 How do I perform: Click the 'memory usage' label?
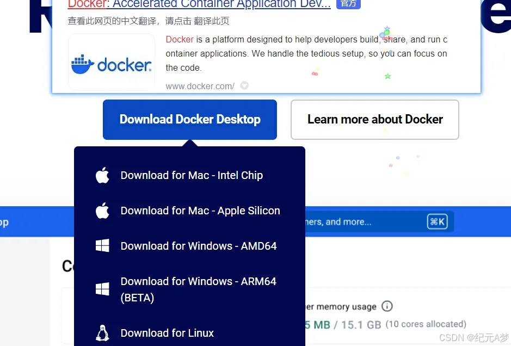pyautogui.click(x=346, y=307)
